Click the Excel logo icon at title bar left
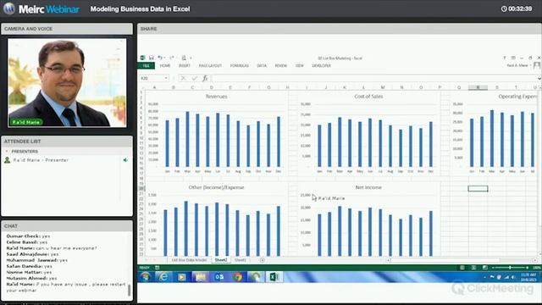 143,58
